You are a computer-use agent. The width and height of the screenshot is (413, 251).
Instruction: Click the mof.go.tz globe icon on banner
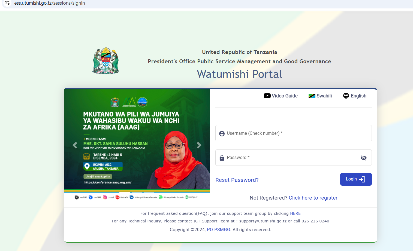point(187,197)
